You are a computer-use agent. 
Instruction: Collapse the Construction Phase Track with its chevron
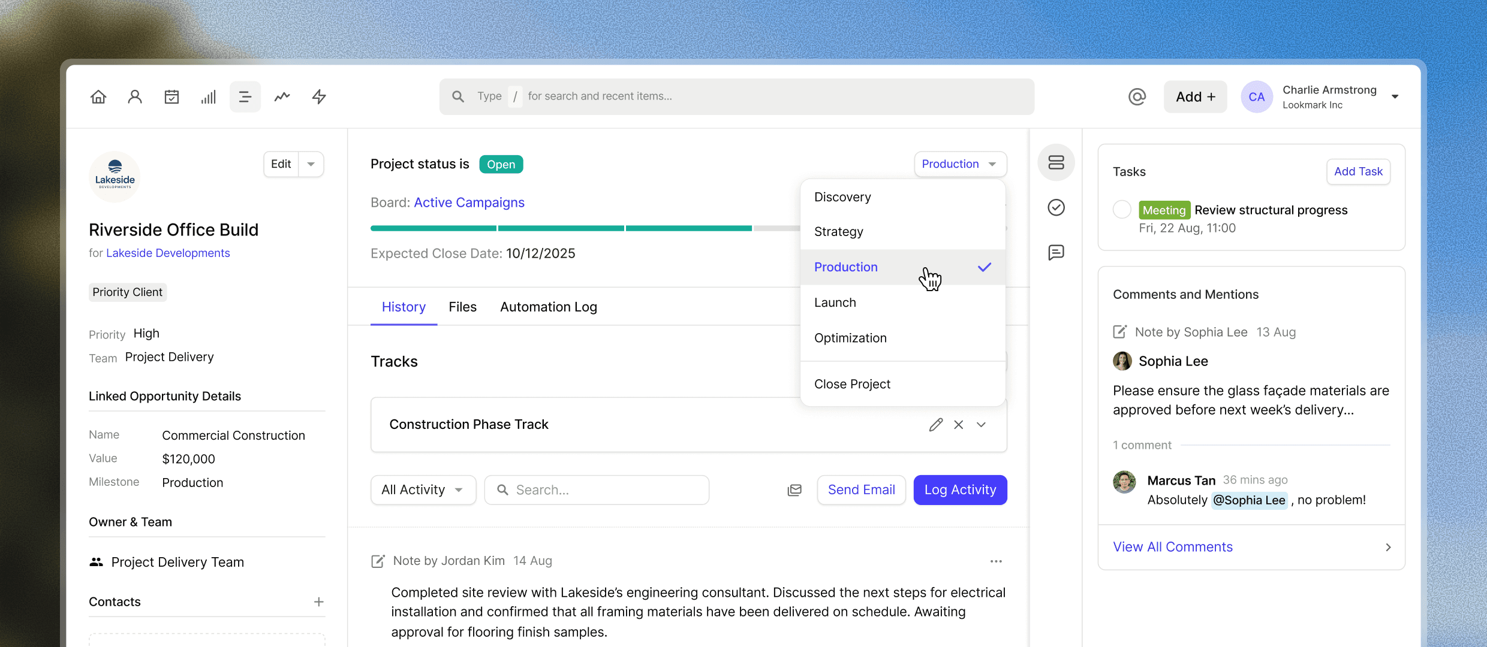click(981, 424)
